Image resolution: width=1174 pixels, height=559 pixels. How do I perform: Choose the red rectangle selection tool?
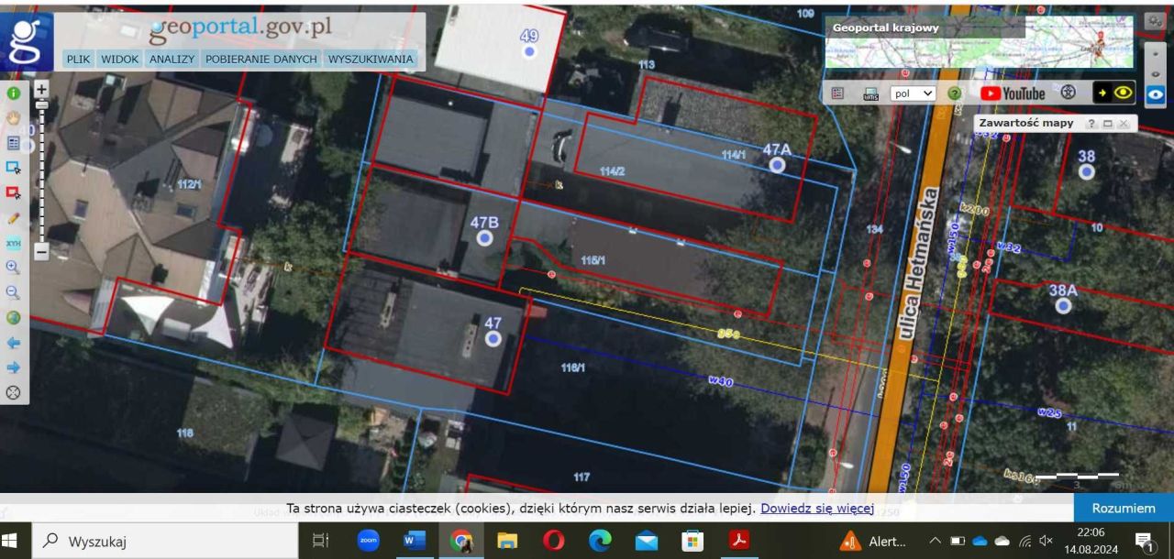pyautogui.click(x=13, y=192)
